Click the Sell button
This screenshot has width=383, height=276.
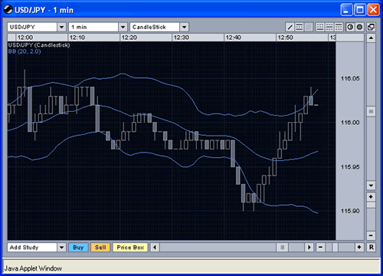(100, 248)
